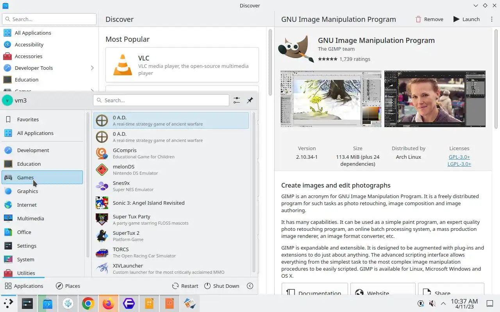The width and height of the screenshot is (500, 312).
Task: Select Accessibility category in Discover
Action: point(49,44)
